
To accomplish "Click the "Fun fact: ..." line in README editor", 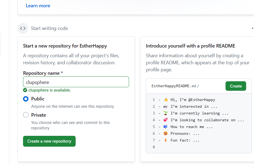I will pyautogui.click(x=185, y=140).
